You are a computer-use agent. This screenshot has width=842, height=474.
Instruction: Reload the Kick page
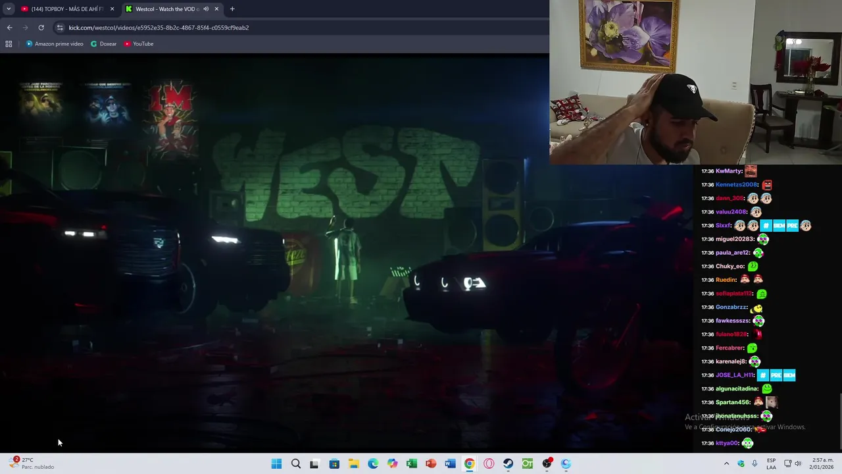coord(41,28)
